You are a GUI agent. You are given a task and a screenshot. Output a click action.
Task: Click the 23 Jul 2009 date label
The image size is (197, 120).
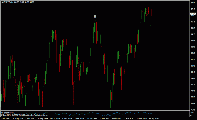pos(5,118)
